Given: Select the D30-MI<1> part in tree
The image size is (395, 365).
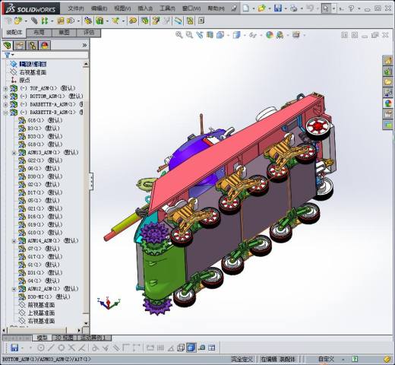Looking at the screenshot, I should (49, 297).
